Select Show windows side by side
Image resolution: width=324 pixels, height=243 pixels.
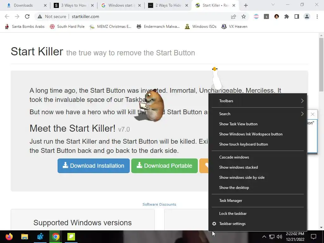point(258,178)
